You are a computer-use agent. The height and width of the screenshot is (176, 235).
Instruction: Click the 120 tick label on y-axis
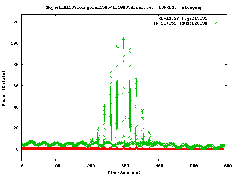point(15,22)
